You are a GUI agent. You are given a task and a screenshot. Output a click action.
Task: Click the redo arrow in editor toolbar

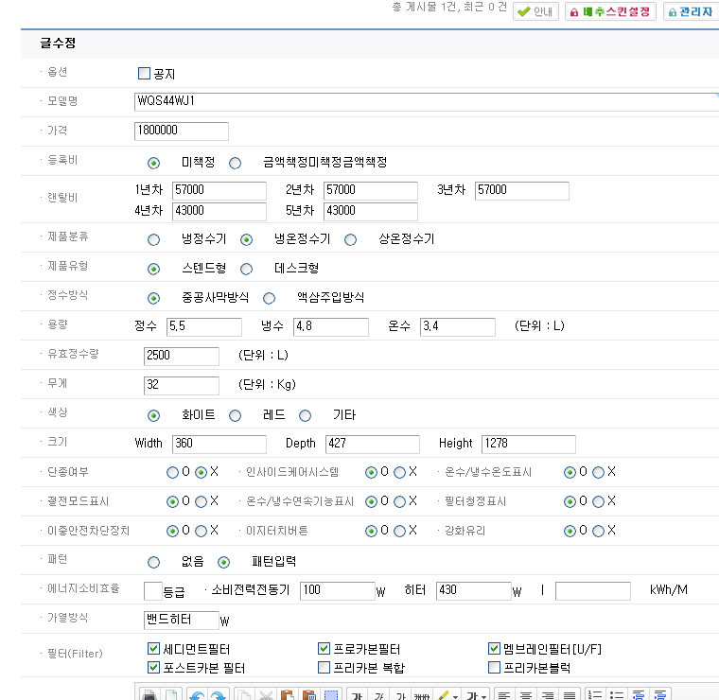[x=218, y=695]
